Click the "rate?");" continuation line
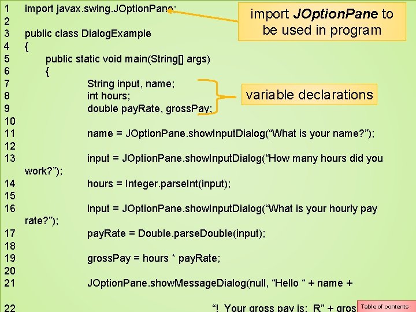 coord(42,221)
